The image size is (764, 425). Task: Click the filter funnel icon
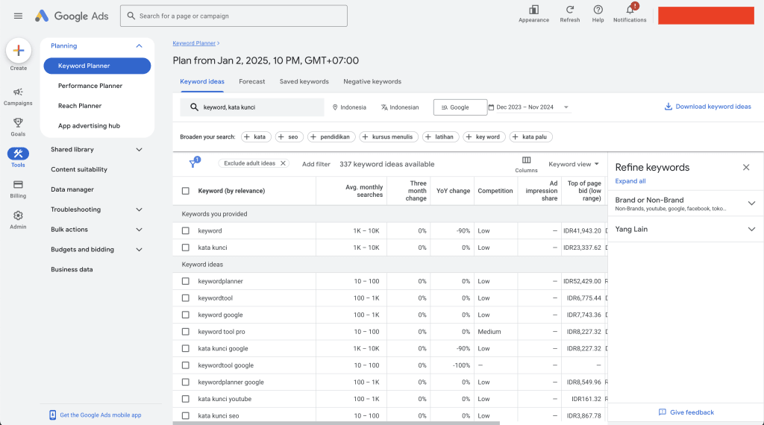pos(193,163)
